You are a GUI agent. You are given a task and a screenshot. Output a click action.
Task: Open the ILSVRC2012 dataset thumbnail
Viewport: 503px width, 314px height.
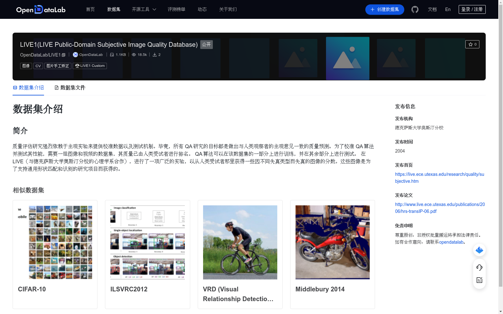point(147,242)
